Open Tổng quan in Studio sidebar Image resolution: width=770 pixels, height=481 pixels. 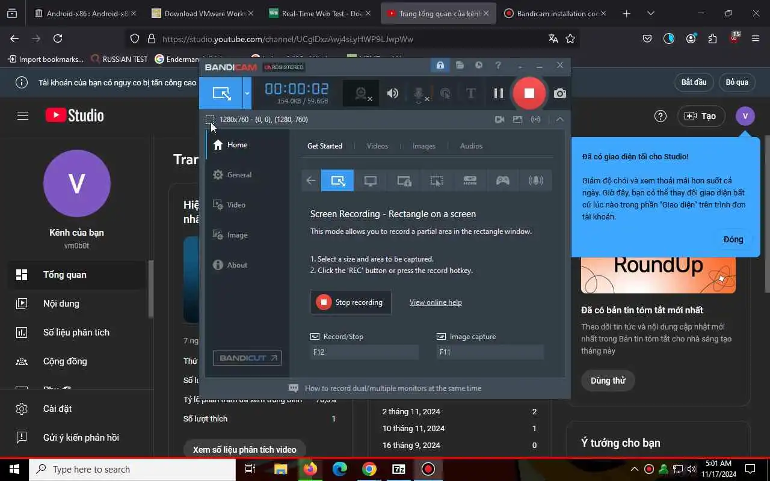point(77,275)
